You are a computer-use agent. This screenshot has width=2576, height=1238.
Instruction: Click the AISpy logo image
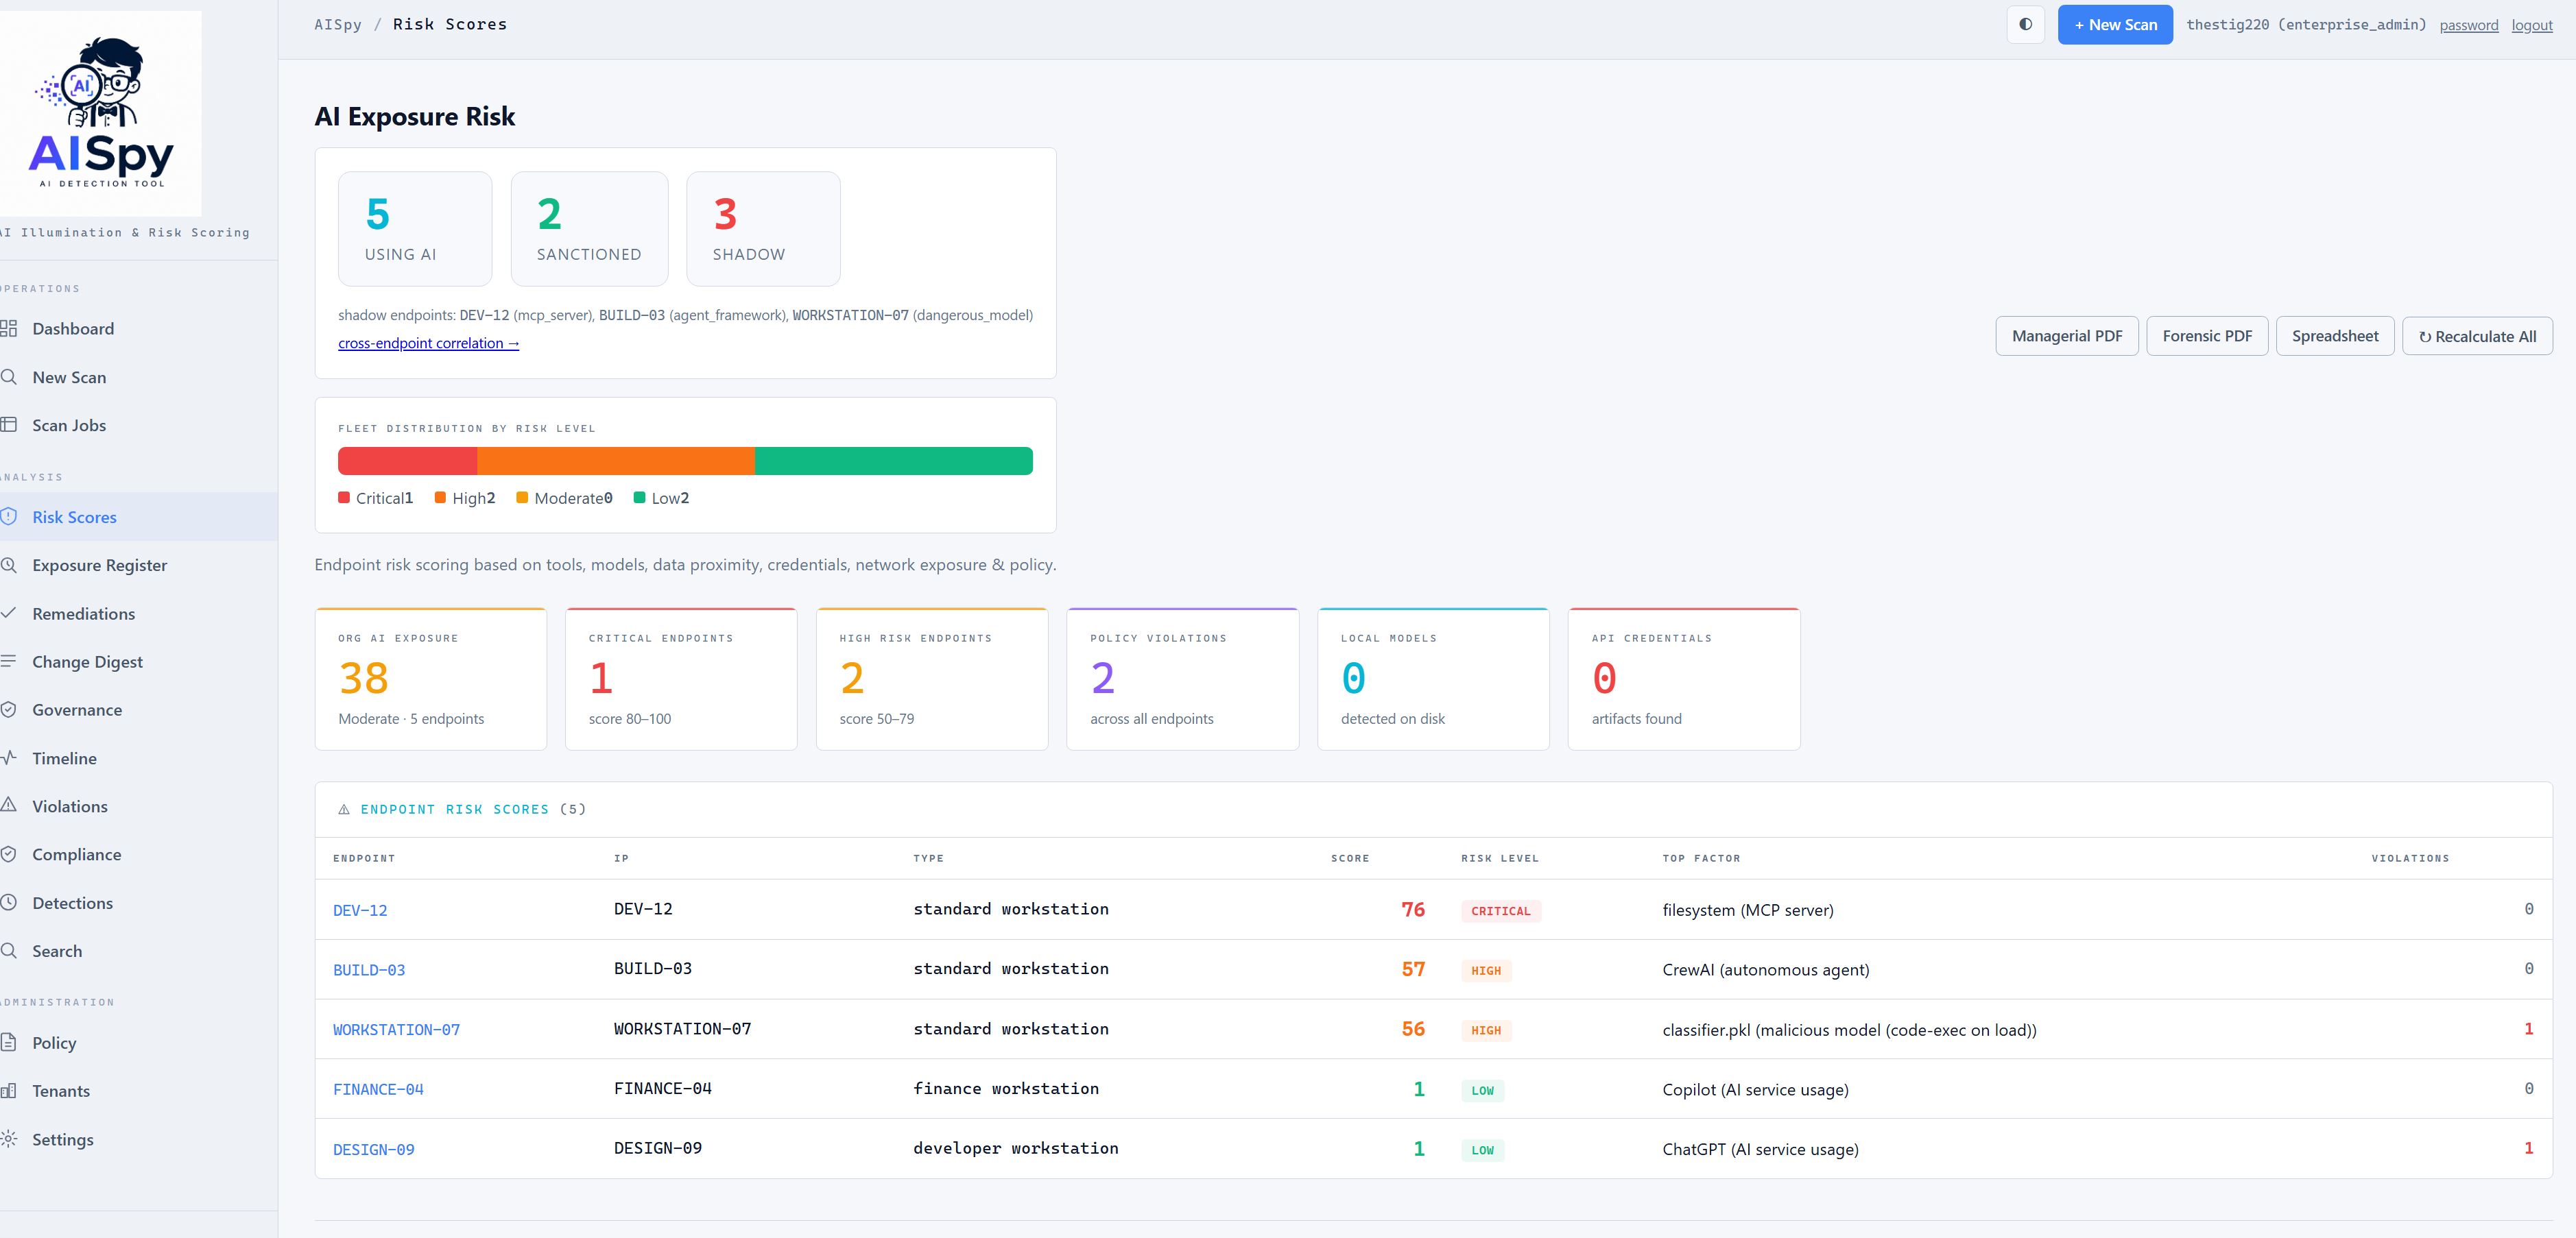pyautogui.click(x=100, y=113)
